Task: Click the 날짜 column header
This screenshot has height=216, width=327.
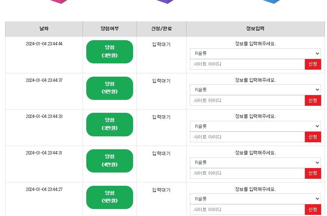Action: pos(44,29)
